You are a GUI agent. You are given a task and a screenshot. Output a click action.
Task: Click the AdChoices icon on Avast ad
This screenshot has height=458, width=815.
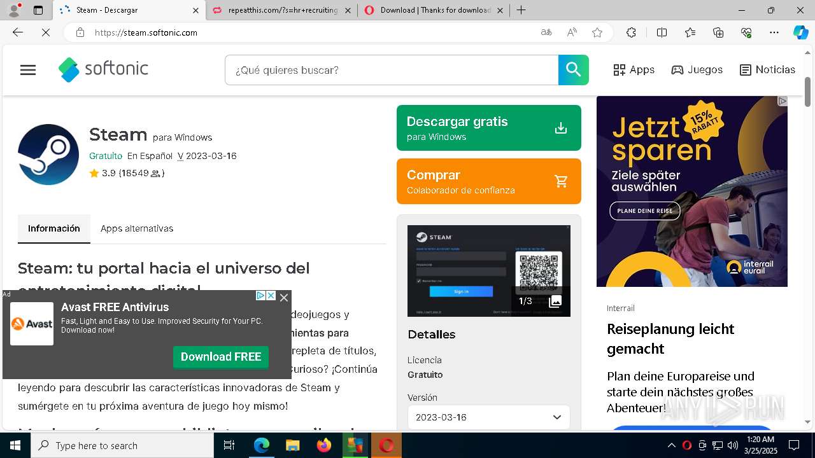coord(260,296)
